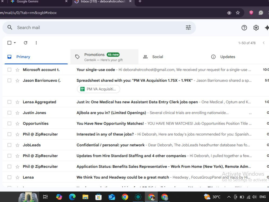
Task: Select the Lensa Aggregated email checkbox
Action: (9, 102)
